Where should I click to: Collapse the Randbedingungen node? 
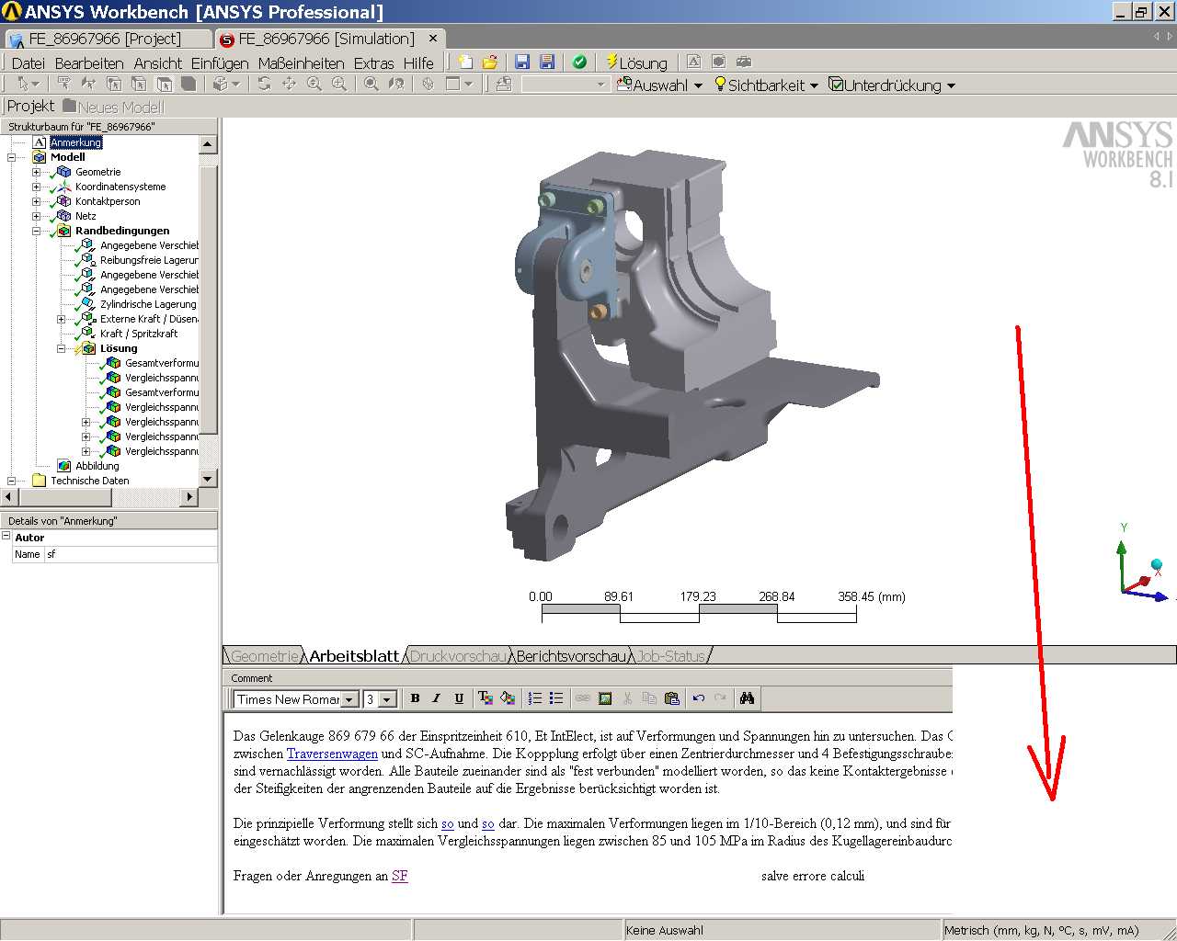[x=37, y=231]
